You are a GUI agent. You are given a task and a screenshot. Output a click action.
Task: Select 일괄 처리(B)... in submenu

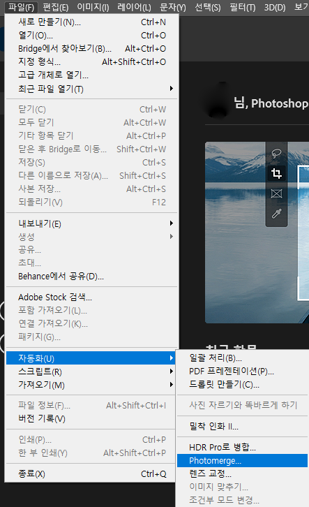tap(242, 358)
